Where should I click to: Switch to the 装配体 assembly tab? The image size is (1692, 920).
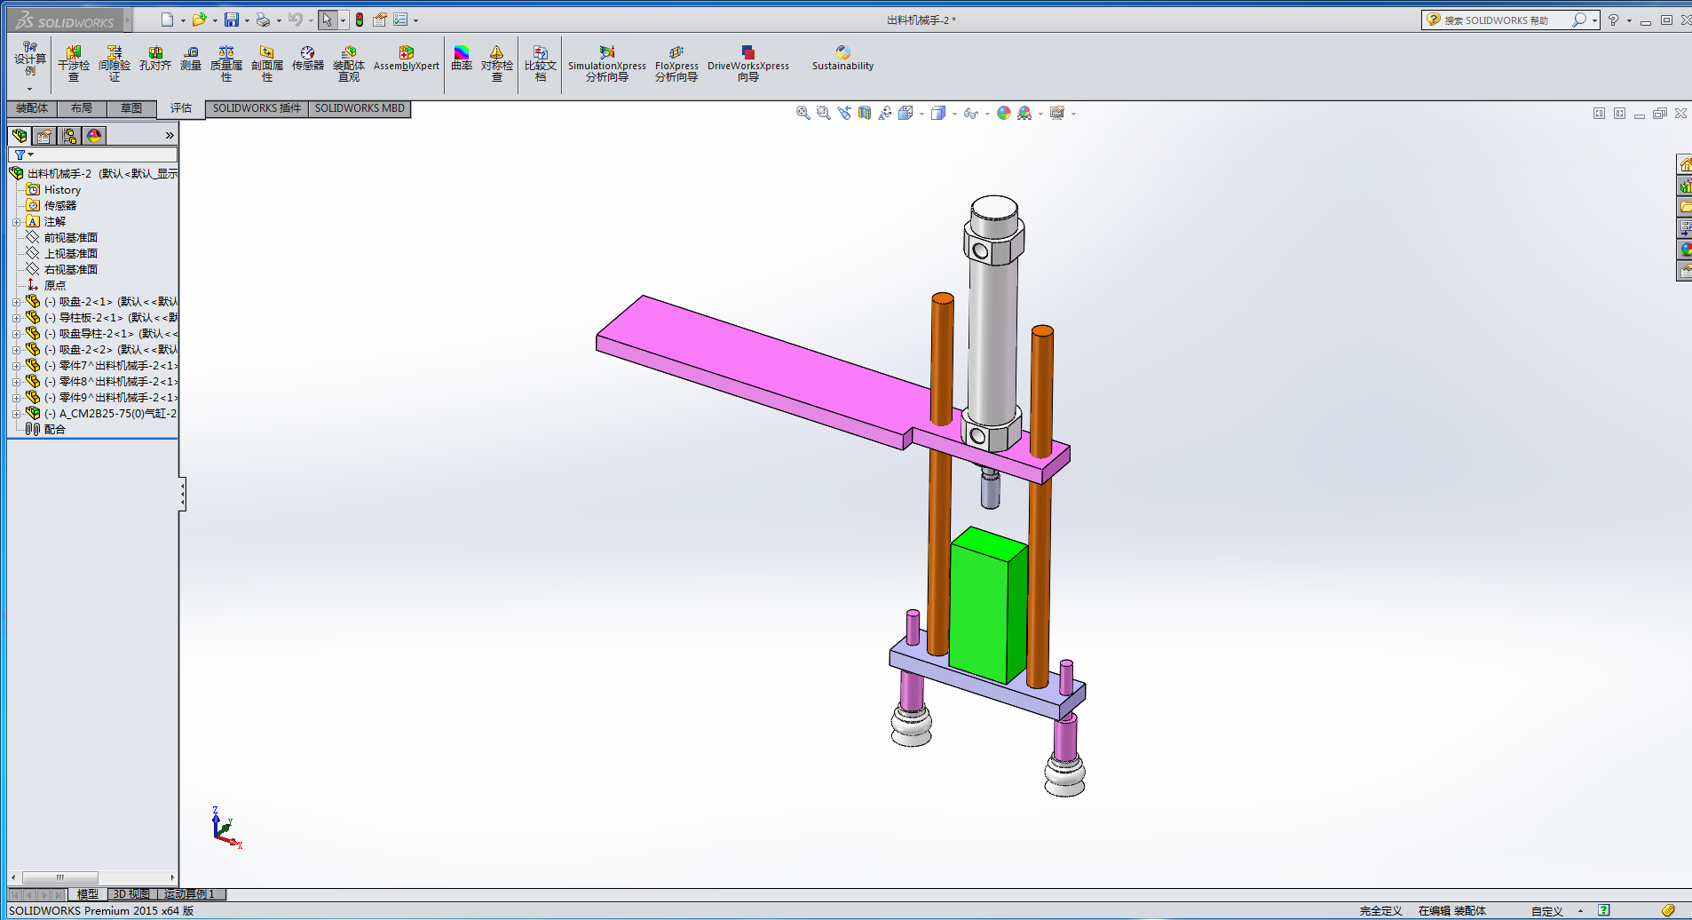pos(32,108)
